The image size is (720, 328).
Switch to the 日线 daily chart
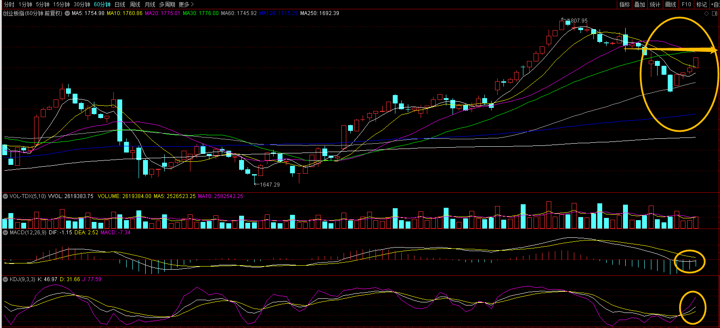[x=120, y=4]
